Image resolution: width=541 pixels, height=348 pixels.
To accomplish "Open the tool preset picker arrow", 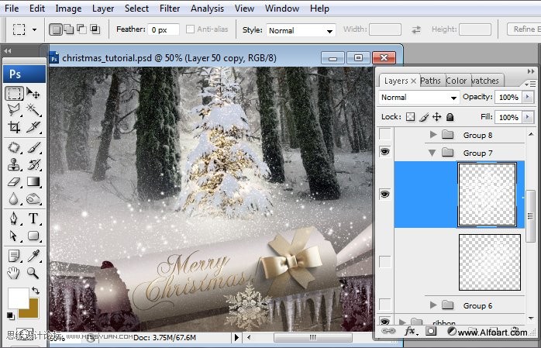I will (x=34, y=29).
